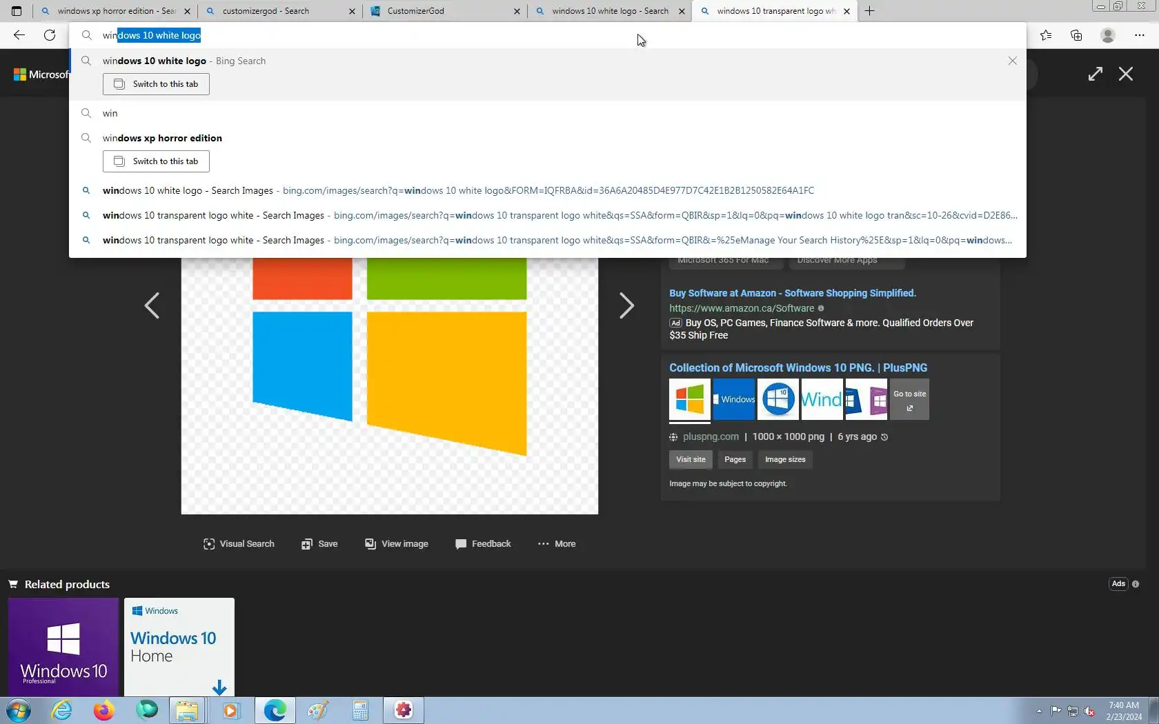
Task: Open Paint from the taskbar
Action: pos(317,710)
